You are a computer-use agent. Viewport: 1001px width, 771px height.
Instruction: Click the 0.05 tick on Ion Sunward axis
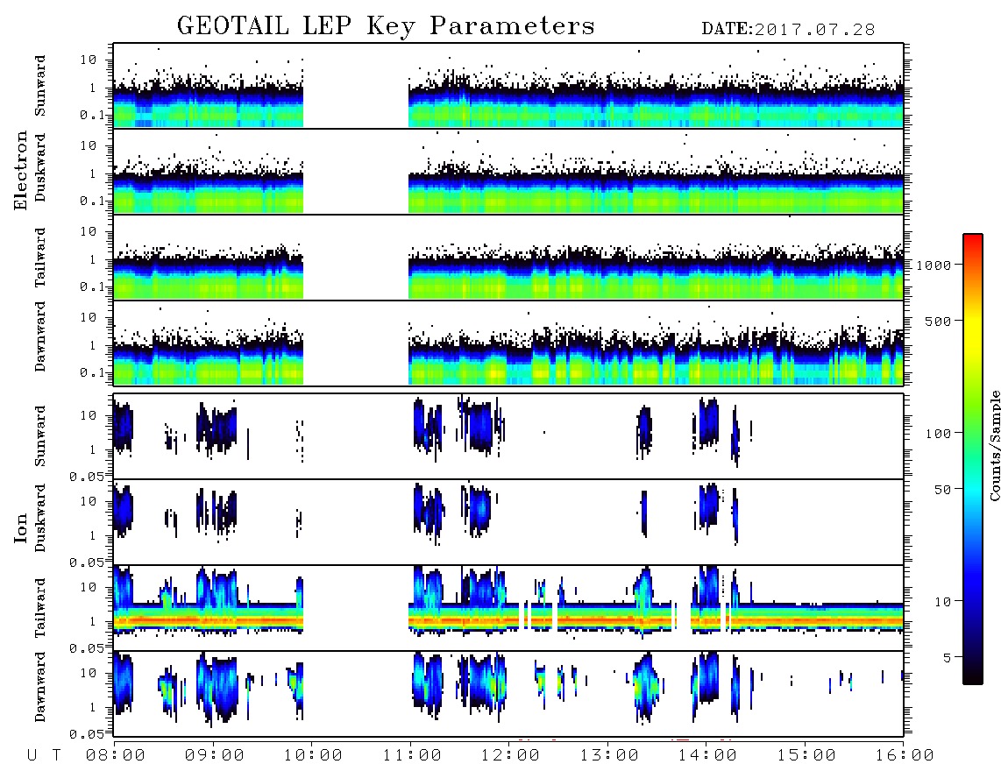pos(86,476)
